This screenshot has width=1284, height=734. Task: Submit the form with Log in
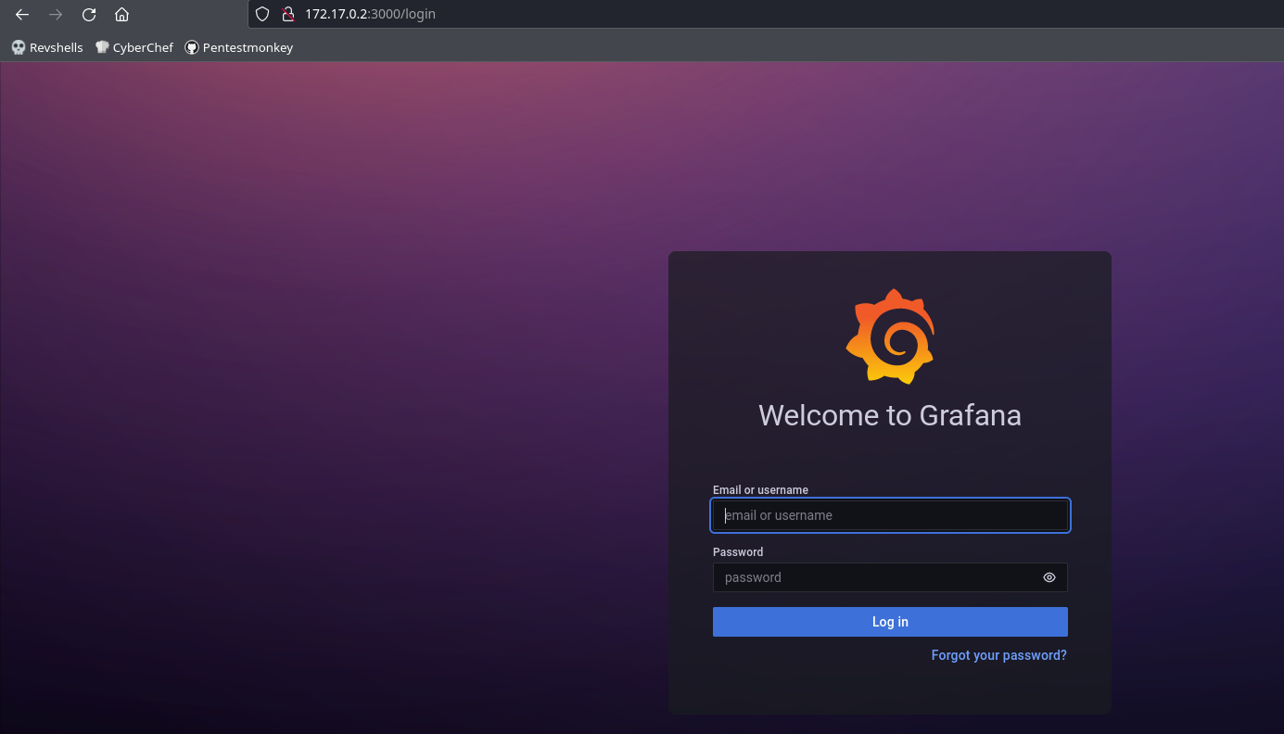point(890,622)
